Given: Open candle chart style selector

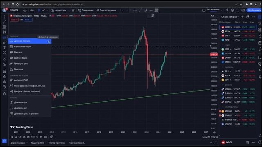Looking at the screenshot, I should (39, 10).
